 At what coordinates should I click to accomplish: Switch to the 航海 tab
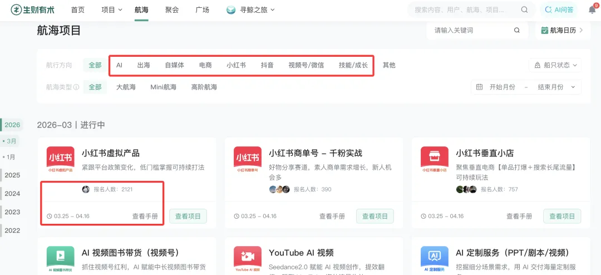141,10
